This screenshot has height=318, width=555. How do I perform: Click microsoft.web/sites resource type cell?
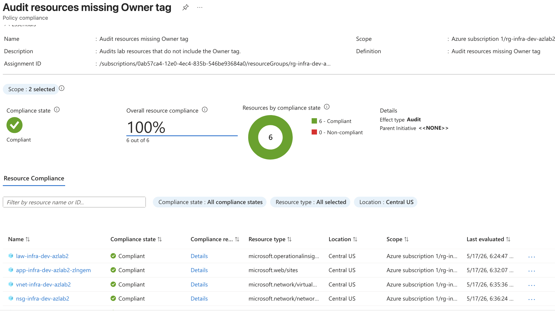tap(273, 270)
